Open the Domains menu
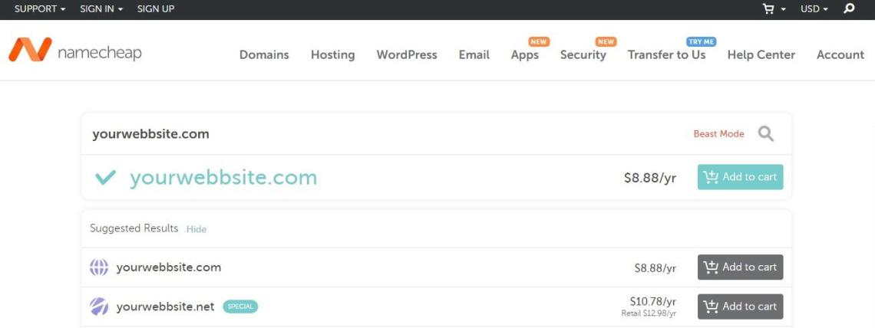875x328 pixels. coord(264,54)
